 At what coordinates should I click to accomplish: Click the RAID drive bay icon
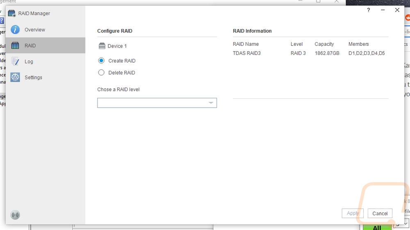(15, 45)
